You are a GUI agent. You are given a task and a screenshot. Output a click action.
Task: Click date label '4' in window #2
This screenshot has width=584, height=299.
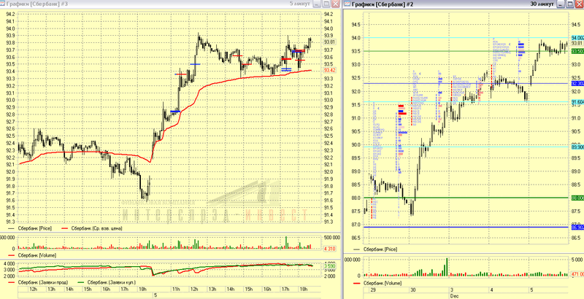tap(491, 290)
